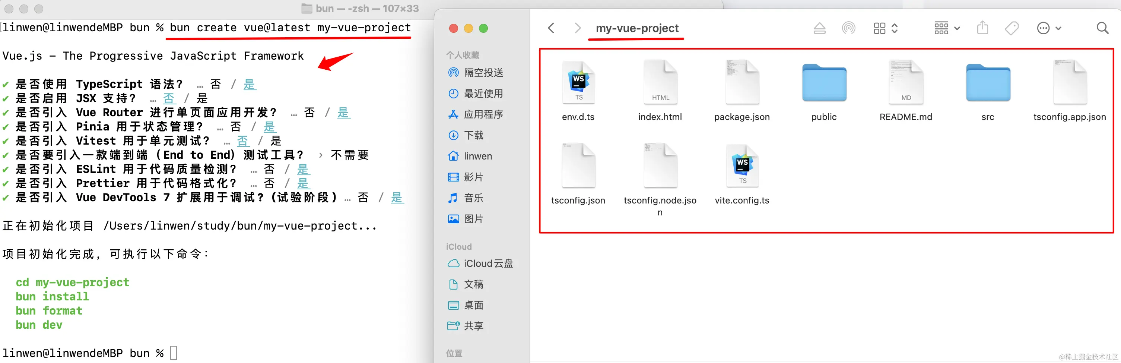The width and height of the screenshot is (1121, 363).
Task: Click the project path /Users/linwen/study/bun/my-vue-project in Terminal
Action: click(230, 226)
